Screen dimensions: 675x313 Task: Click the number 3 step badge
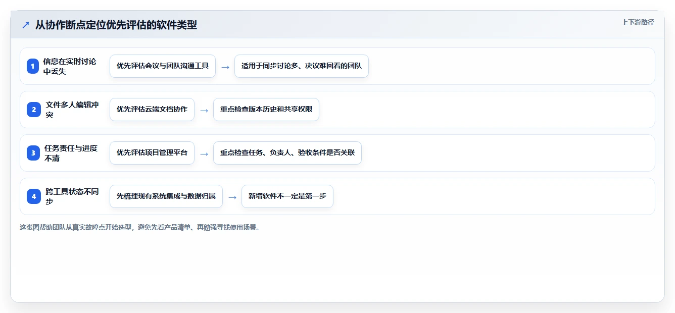(x=33, y=153)
